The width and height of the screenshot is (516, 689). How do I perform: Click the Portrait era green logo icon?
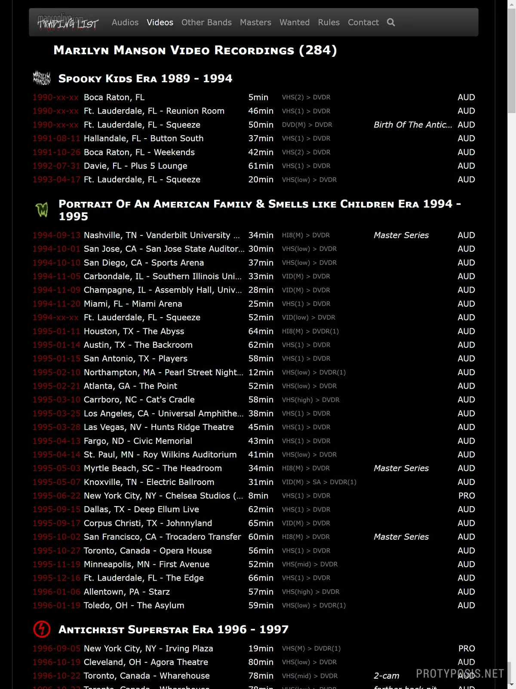(42, 210)
